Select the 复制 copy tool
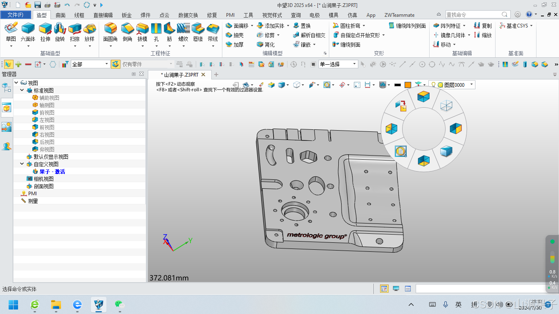559x314 pixels. pyautogui.click(x=482, y=26)
